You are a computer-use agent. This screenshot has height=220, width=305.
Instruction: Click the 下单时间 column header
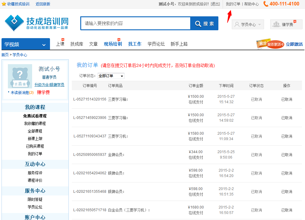point(226,86)
